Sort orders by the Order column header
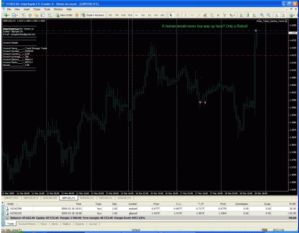 19,204
